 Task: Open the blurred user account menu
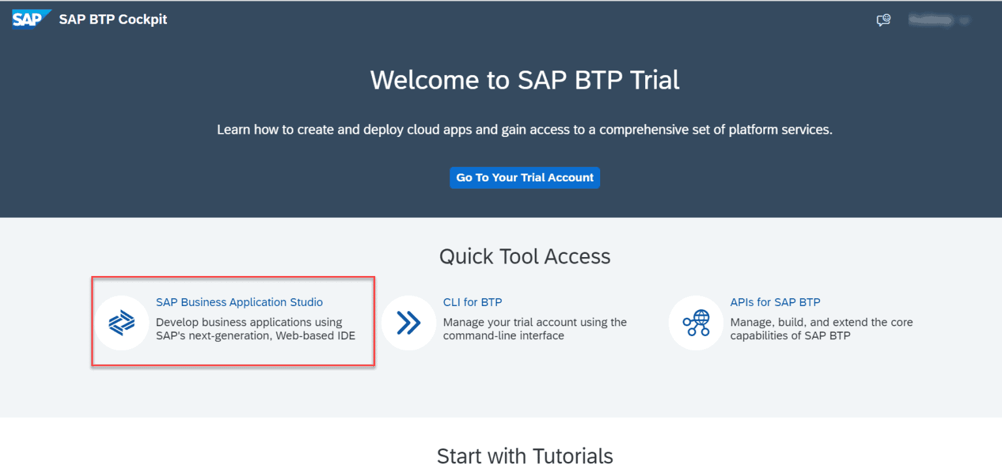pyautogui.click(x=933, y=21)
